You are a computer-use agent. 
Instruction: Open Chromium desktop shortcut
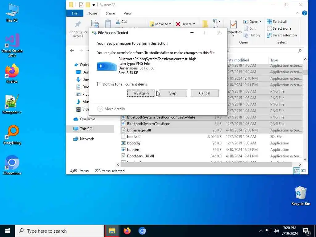[x=12, y=165]
